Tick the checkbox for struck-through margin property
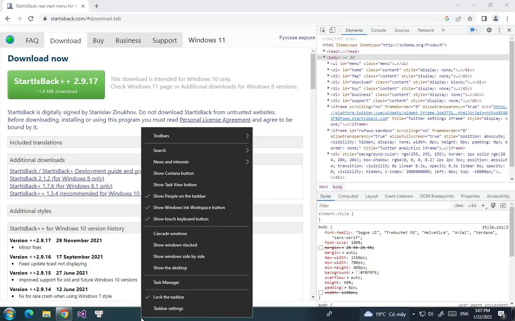 pyautogui.click(x=321, y=248)
